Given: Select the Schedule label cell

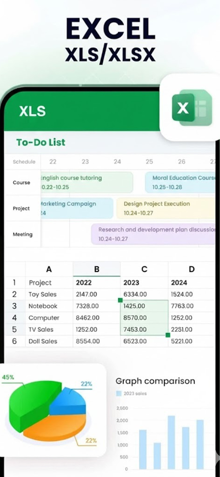Looking at the screenshot, I should (x=24, y=162).
